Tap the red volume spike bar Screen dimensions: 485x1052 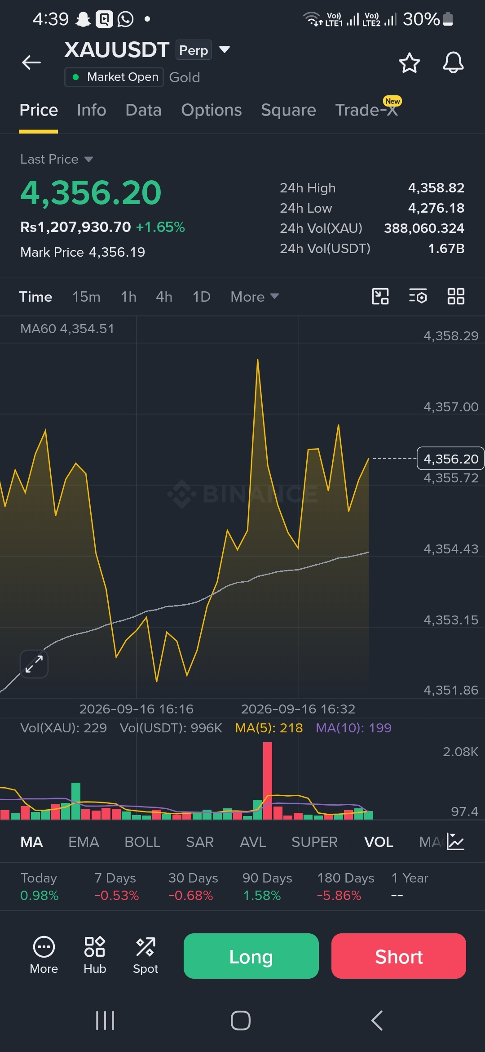coord(268,781)
